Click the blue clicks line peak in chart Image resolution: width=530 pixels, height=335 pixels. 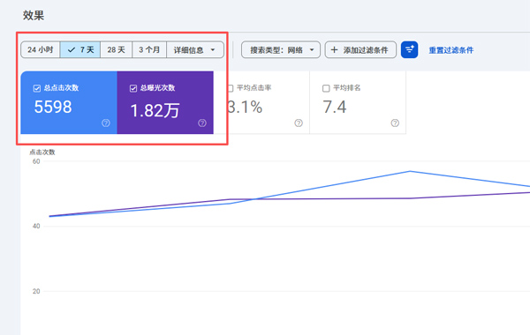tap(410, 171)
